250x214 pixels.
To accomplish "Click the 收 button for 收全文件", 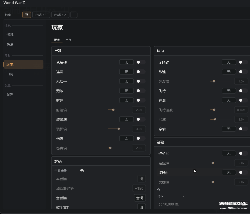I will click(x=142, y=207).
